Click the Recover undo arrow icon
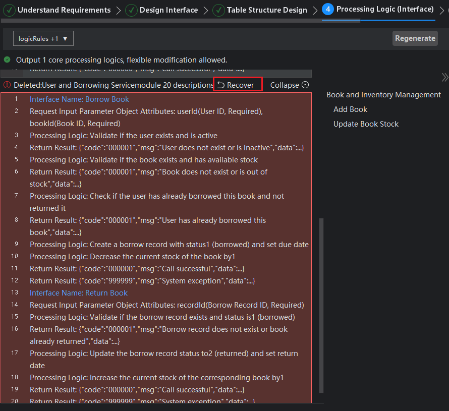The image size is (449, 411). coord(221,85)
